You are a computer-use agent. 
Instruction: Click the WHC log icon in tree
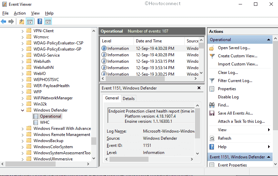36,122
